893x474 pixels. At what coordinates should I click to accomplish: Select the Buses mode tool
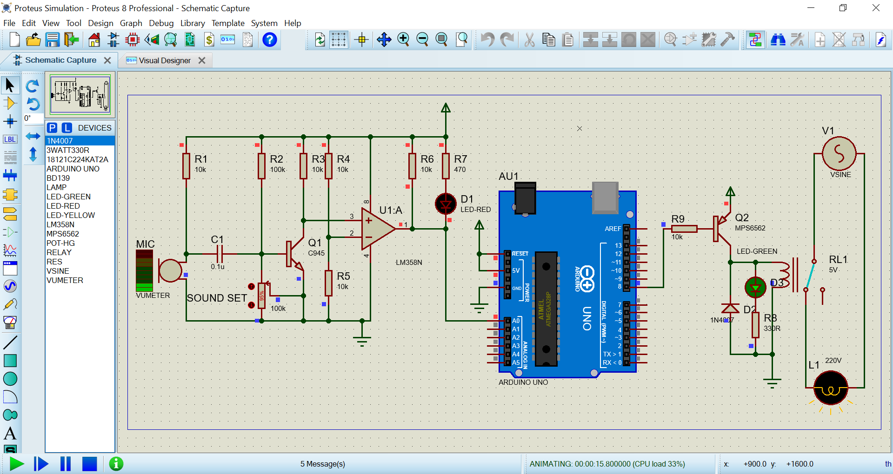click(10, 176)
